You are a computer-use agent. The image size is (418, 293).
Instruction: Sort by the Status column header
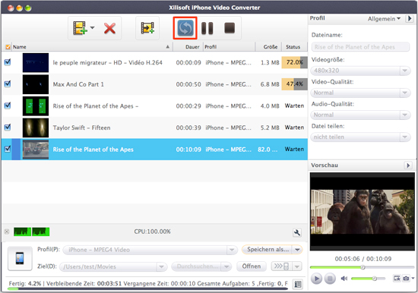pyautogui.click(x=294, y=47)
